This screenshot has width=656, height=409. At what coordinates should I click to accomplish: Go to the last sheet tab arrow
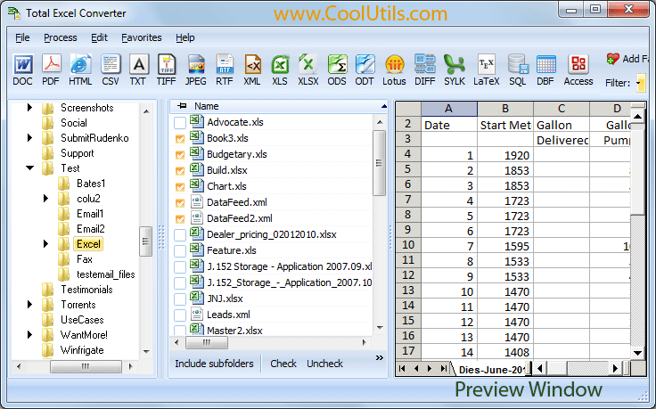point(444,368)
